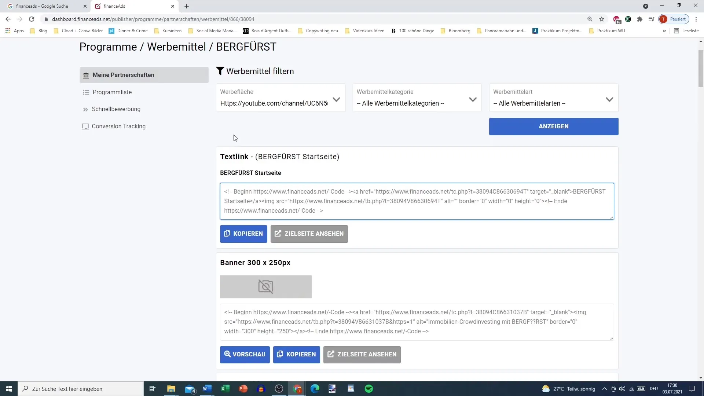
Task: Open the browser zoom indicator
Action: tap(590, 19)
